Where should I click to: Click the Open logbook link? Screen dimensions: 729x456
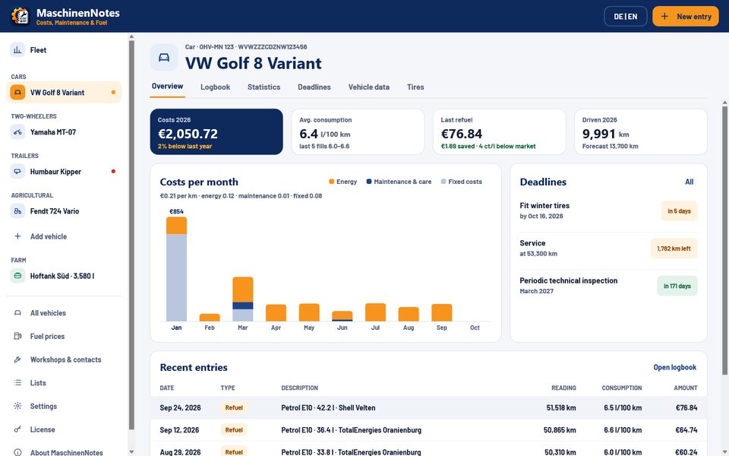[x=674, y=367]
